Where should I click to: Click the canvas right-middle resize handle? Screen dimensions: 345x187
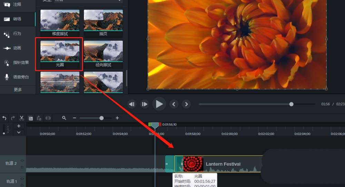(x=326, y=39)
